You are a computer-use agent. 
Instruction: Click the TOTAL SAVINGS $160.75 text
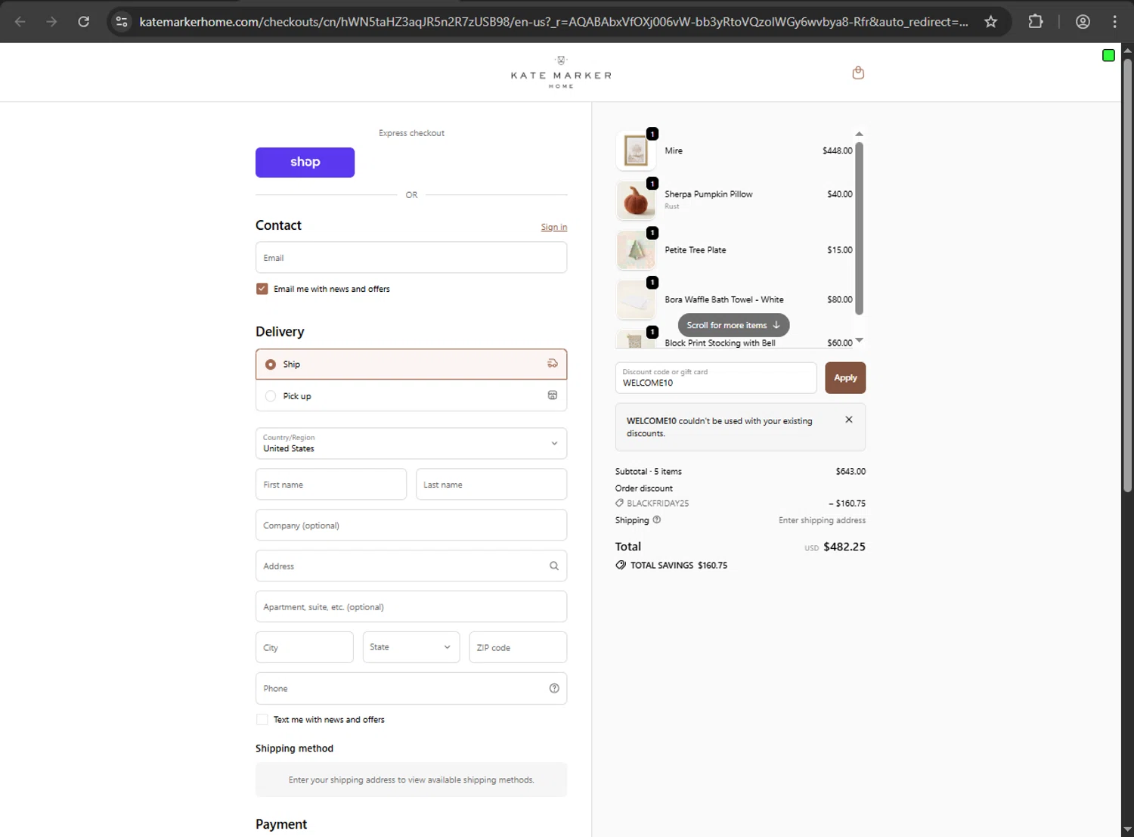[x=679, y=565]
